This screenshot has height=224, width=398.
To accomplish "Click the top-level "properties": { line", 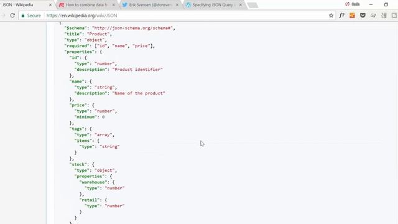I will coord(83,52).
